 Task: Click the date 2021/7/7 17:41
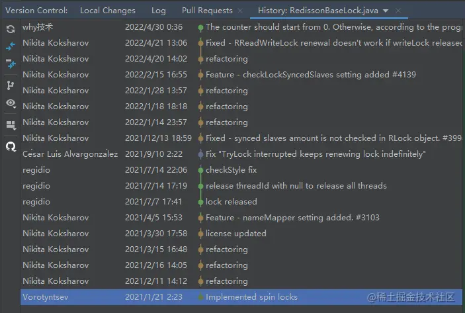153,202
